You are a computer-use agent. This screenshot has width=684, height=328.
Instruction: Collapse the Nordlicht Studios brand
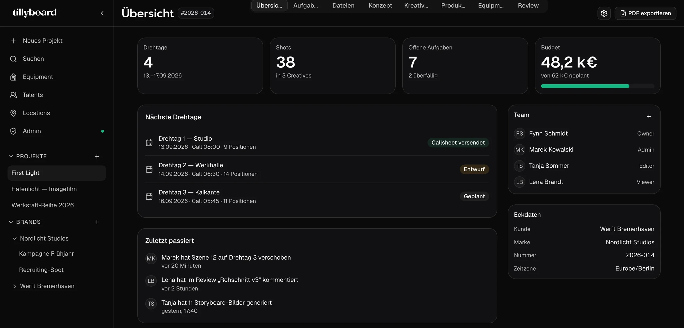click(15, 238)
